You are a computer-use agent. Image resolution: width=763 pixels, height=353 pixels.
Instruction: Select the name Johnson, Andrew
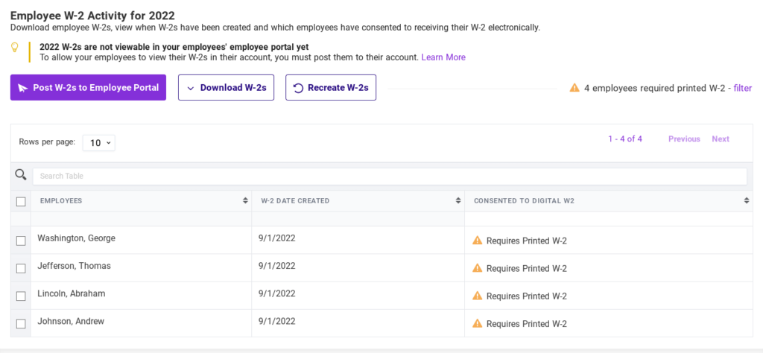coord(71,322)
